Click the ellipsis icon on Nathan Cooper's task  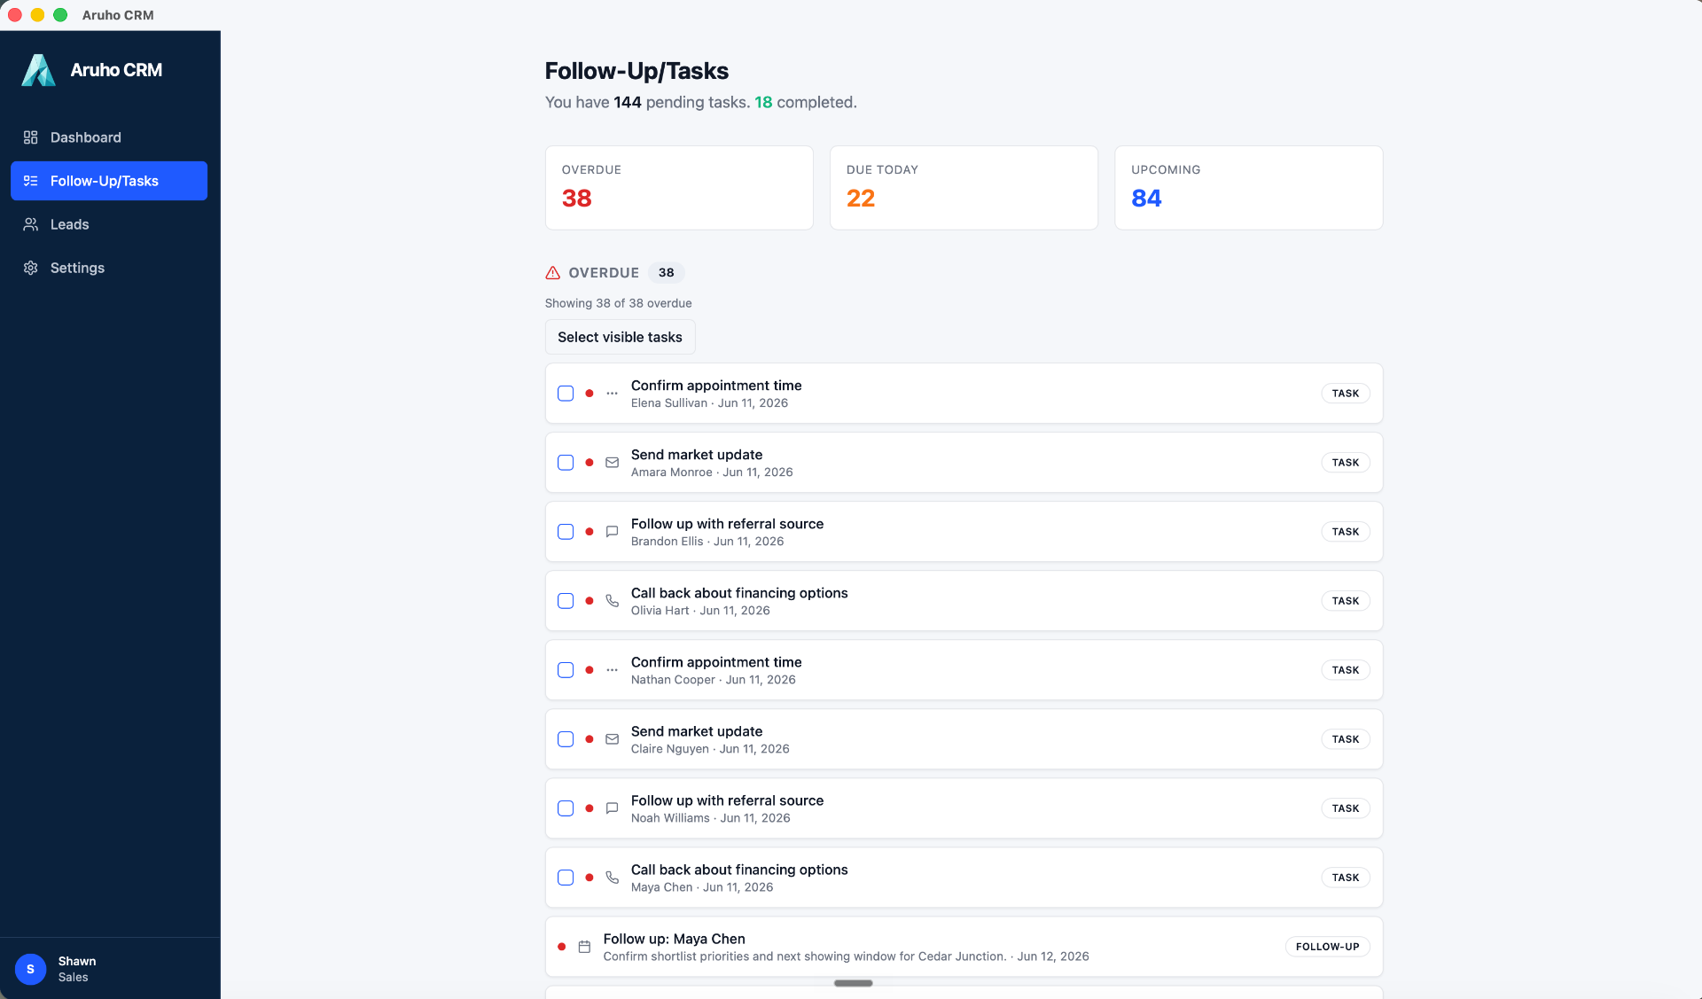[x=612, y=670]
